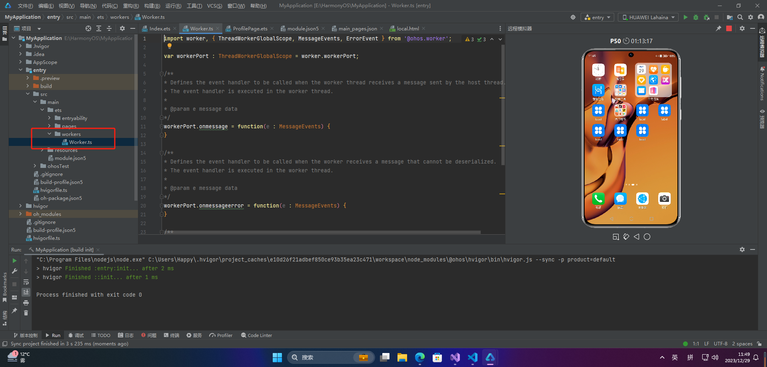Click the editor horizontal scrollbar
The image size is (767, 367).
(322, 232)
